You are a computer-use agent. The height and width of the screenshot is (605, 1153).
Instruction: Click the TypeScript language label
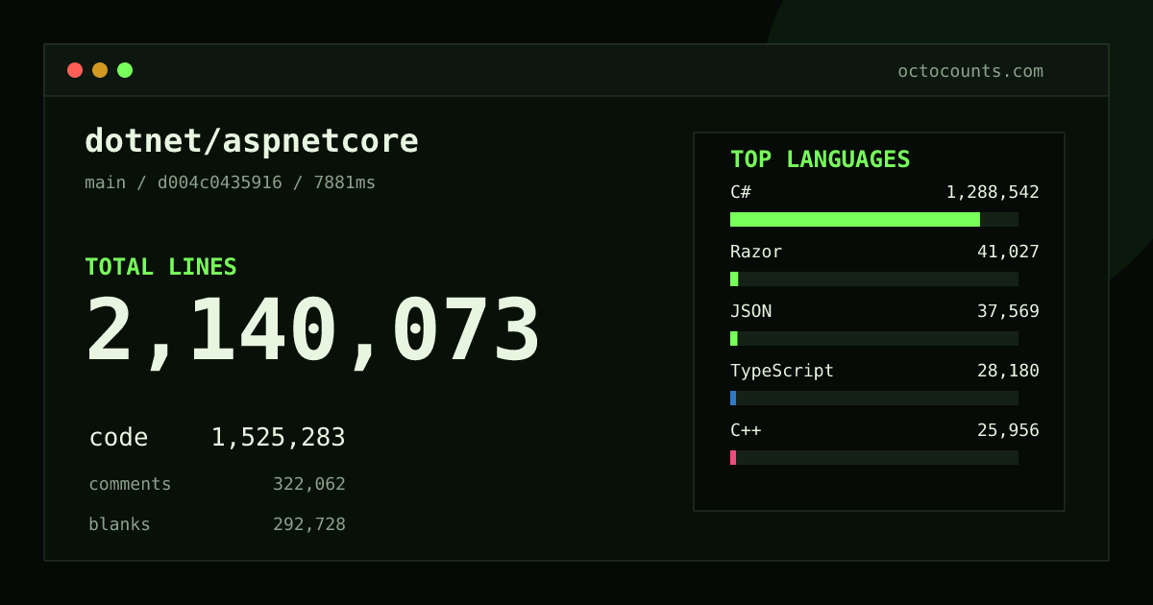point(782,371)
